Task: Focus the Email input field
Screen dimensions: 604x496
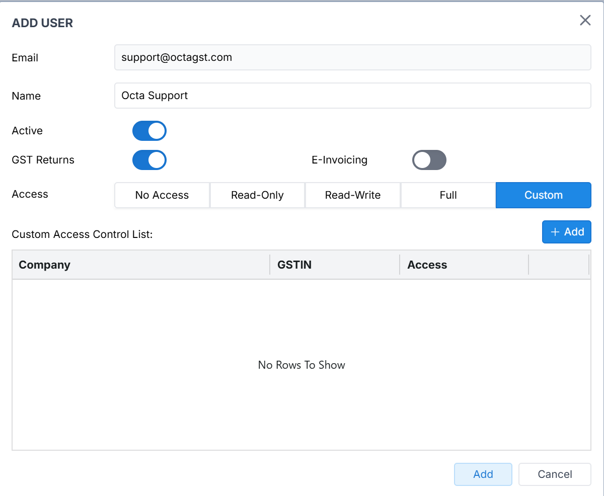Action: click(352, 57)
